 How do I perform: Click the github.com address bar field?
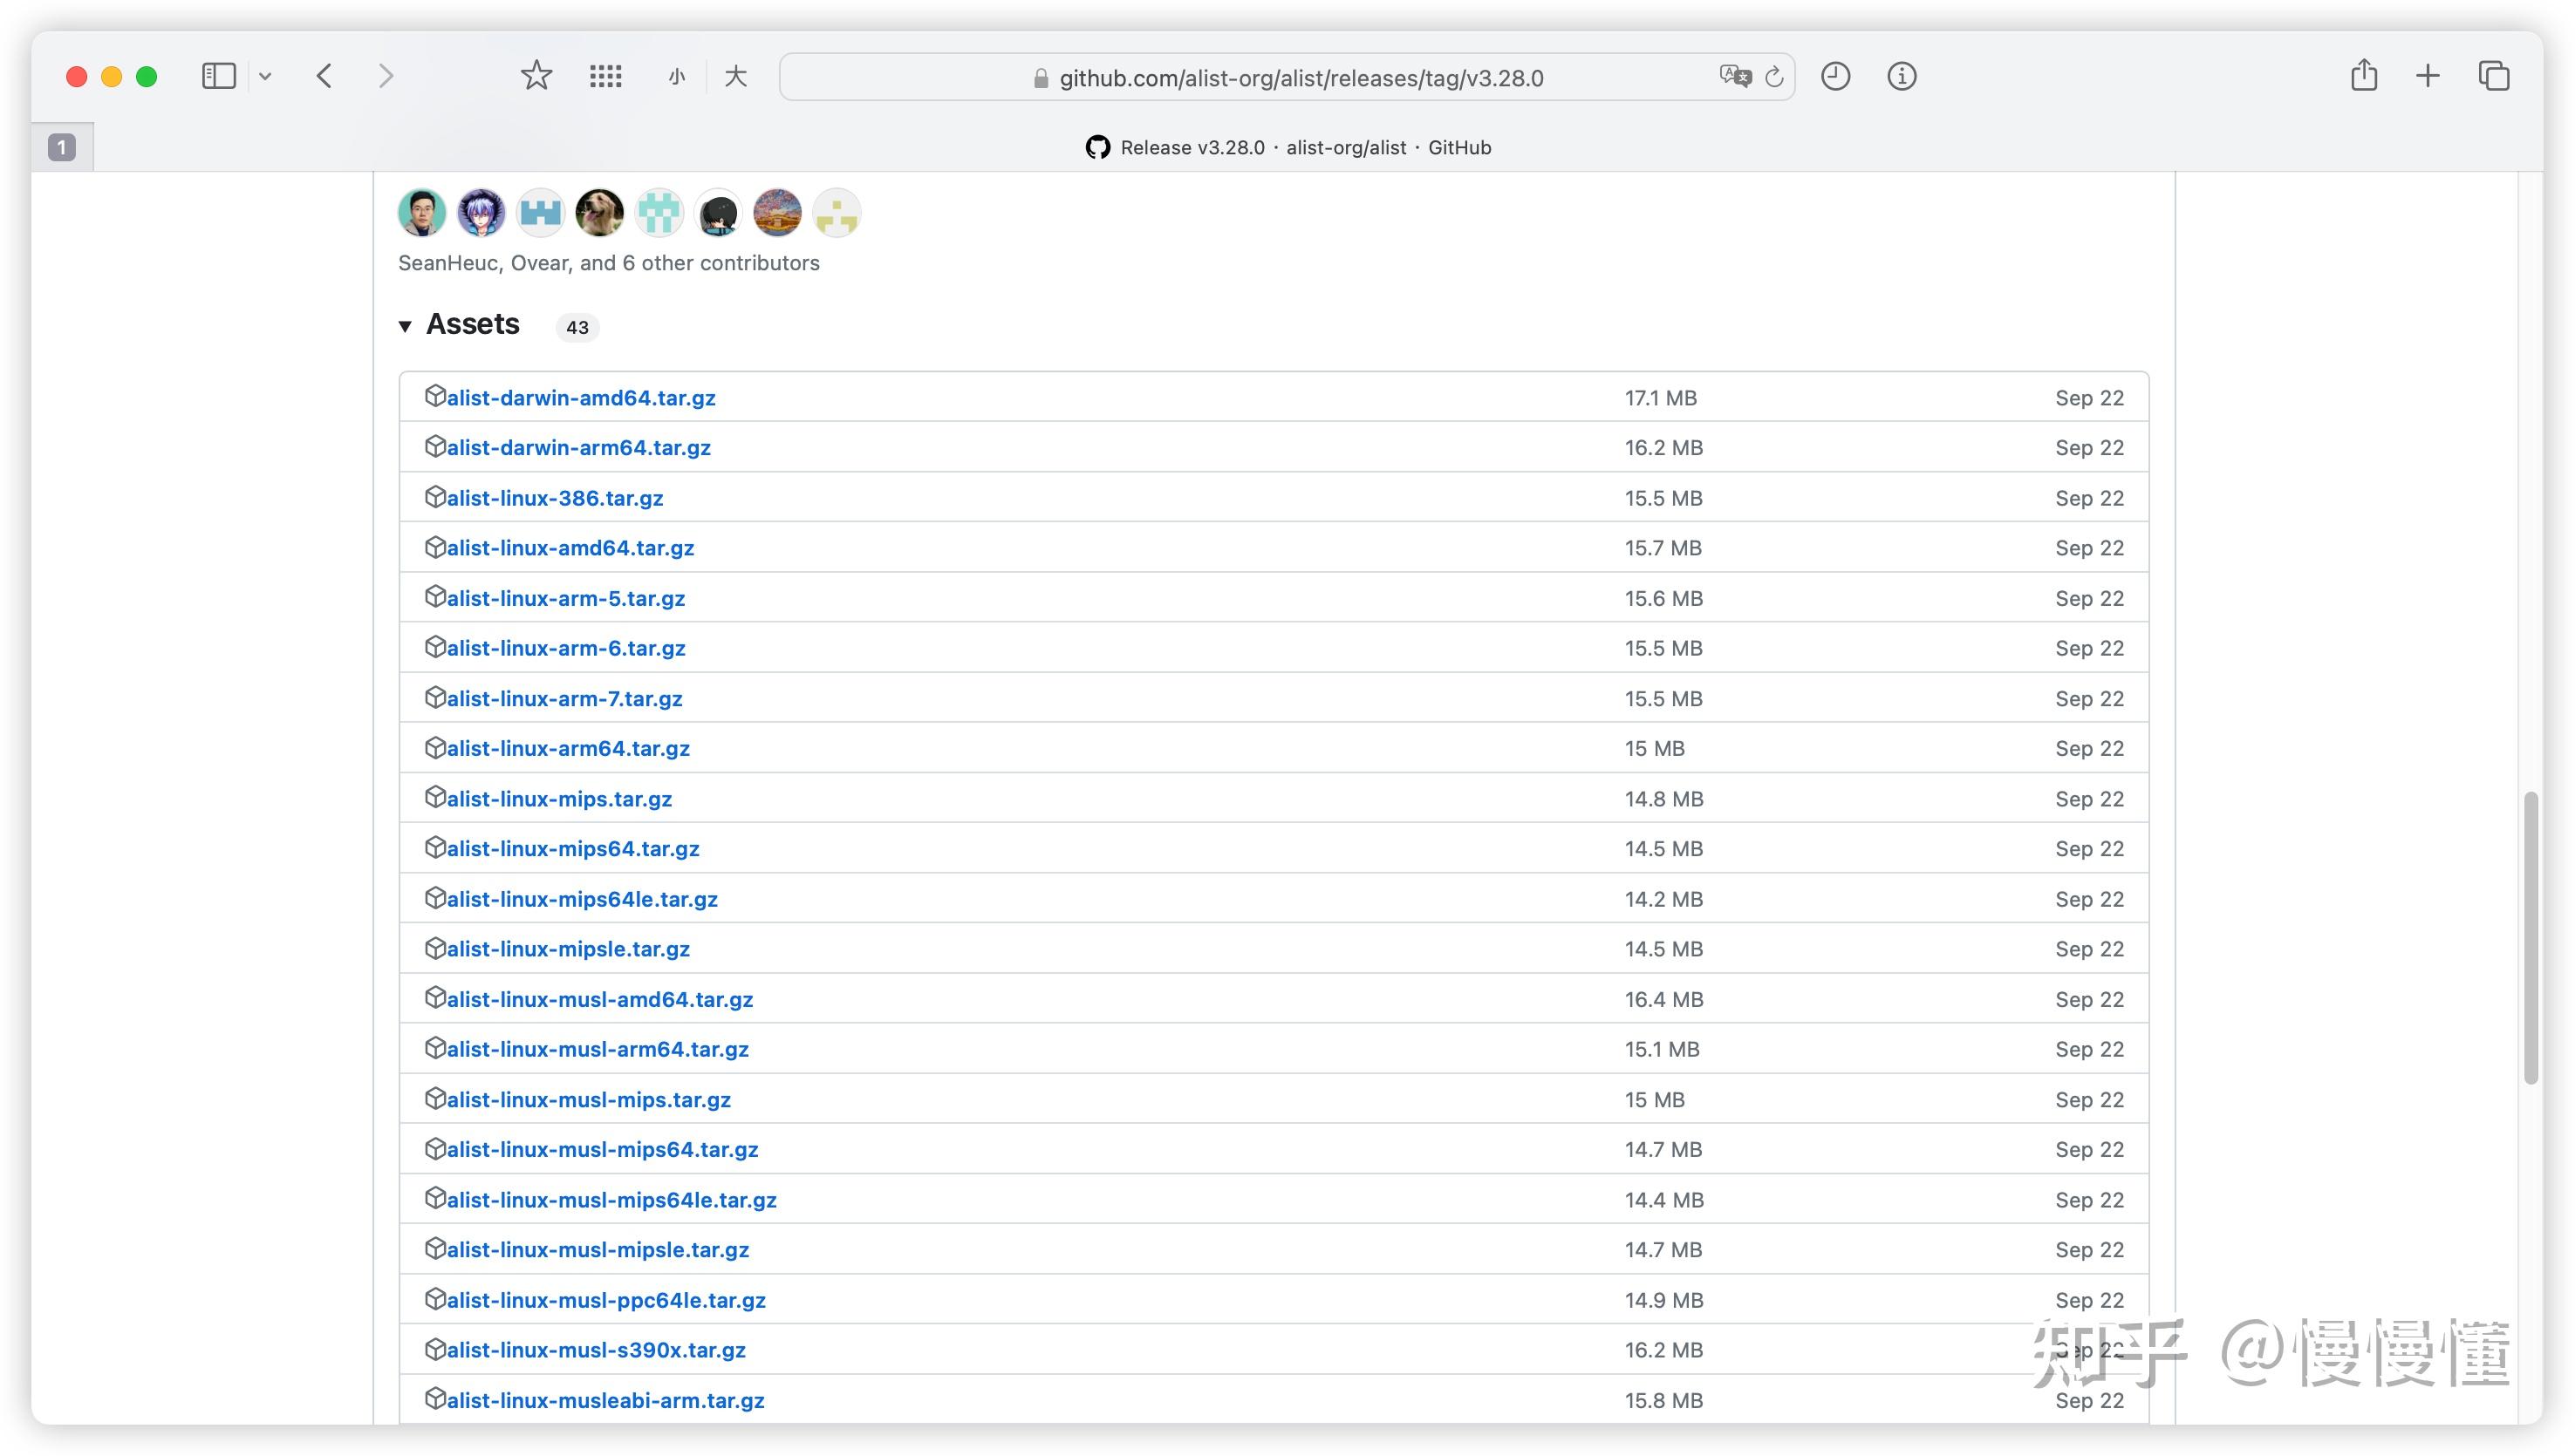pos(1301,78)
